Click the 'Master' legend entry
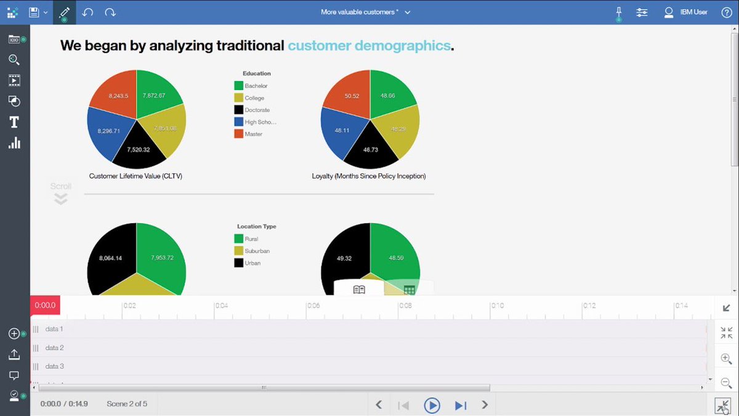The height and width of the screenshot is (416, 739). [248, 134]
